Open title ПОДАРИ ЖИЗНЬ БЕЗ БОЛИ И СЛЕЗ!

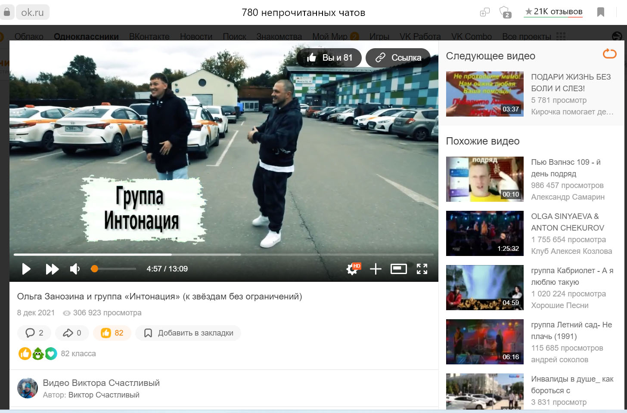[571, 83]
